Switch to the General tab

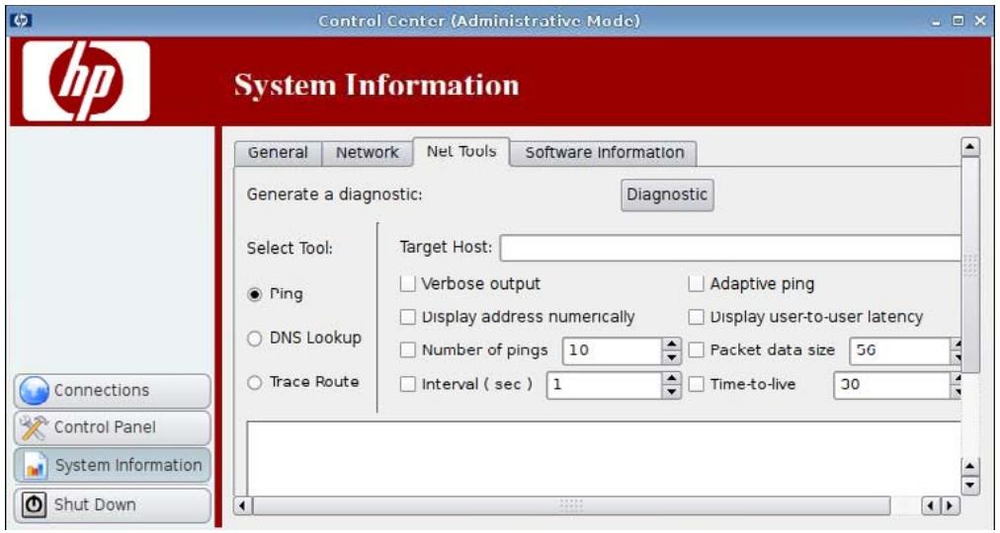(278, 153)
